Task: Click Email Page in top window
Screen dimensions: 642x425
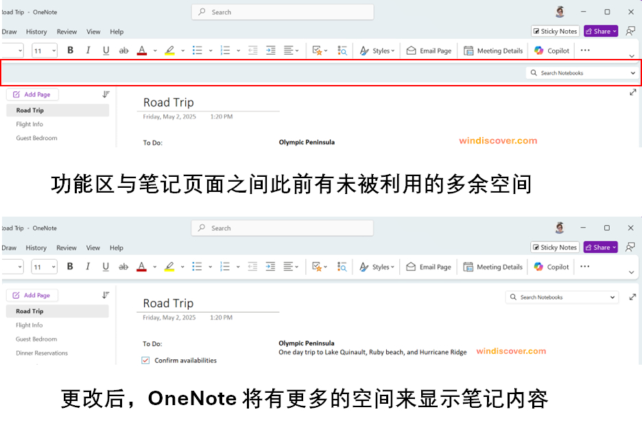Action: (x=429, y=51)
